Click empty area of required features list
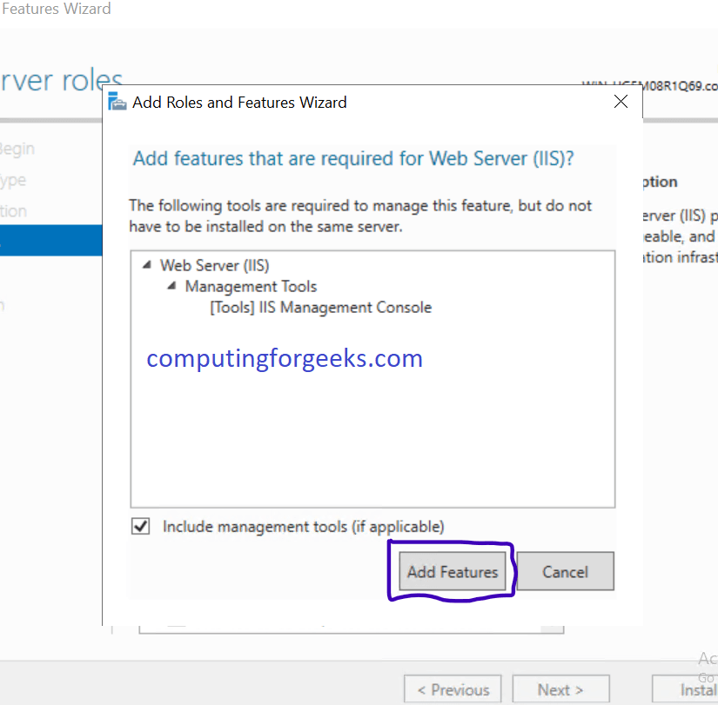The image size is (718, 705). (372, 435)
